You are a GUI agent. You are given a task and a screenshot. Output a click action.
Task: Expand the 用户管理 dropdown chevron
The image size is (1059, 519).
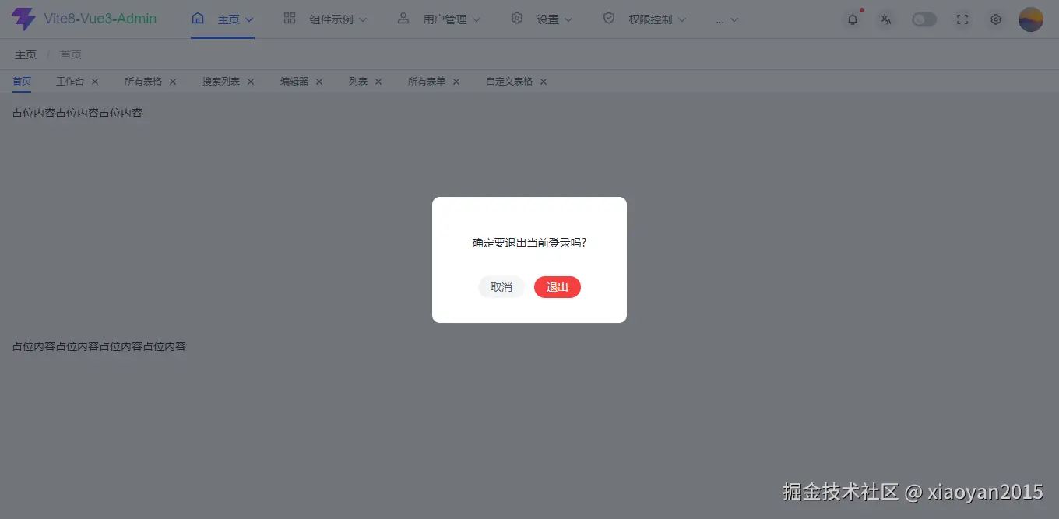(x=477, y=19)
